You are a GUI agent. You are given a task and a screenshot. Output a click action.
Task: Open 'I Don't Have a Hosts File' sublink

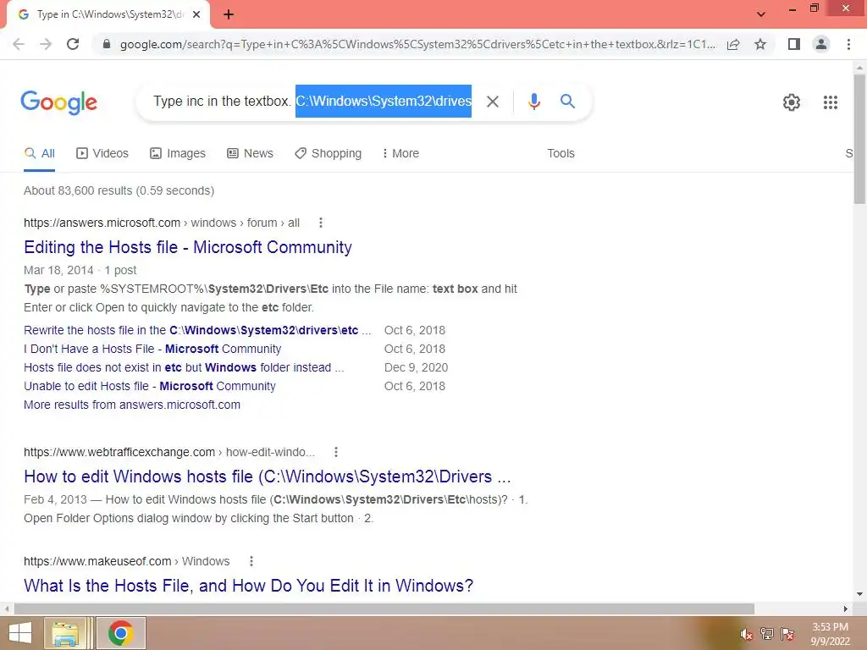(x=152, y=350)
